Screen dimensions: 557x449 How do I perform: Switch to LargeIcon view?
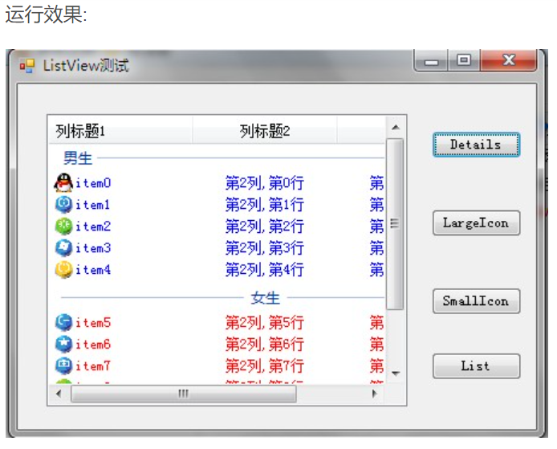point(476,223)
